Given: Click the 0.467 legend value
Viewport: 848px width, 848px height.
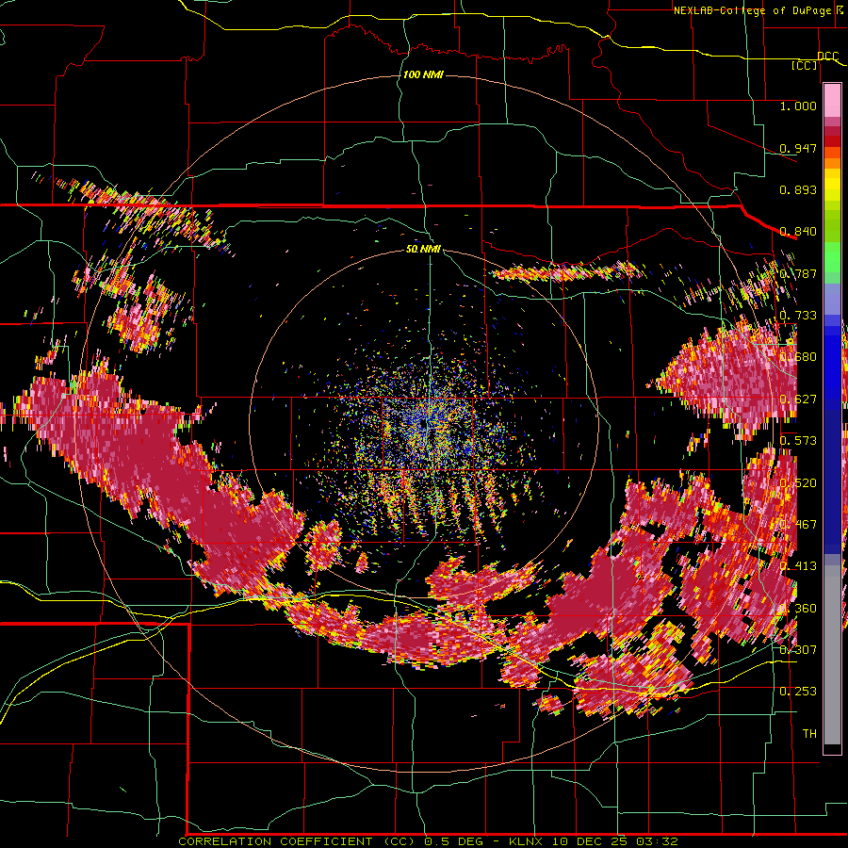Looking at the screenshot, I should tap(798, 525).
